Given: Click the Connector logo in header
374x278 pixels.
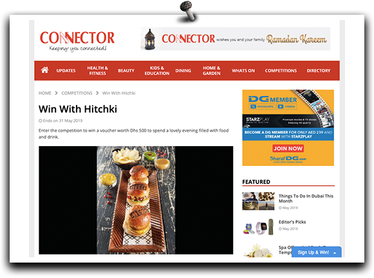Looking at the screenshot, I should click(x=77, y=41).
